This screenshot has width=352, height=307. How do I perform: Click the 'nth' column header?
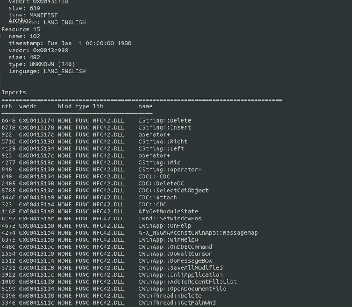click(x=7, y=106)
